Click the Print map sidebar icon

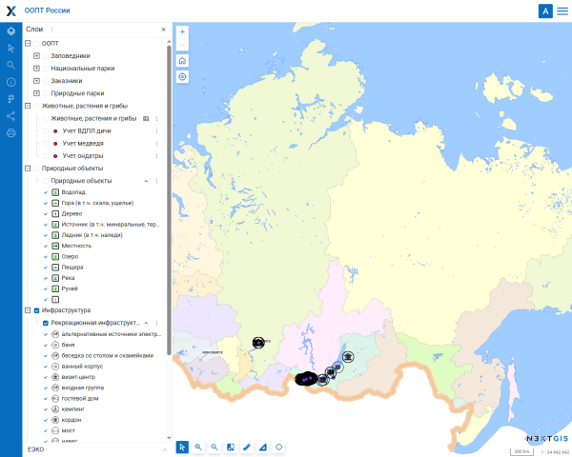coord(10,133)
